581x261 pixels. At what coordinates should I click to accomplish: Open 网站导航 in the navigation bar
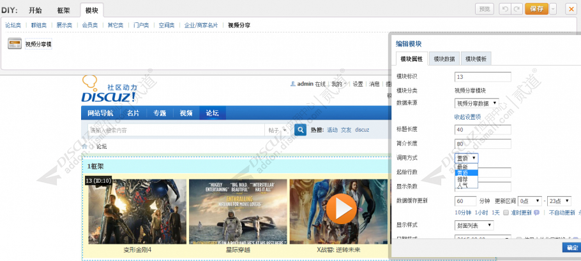pos(100,113)
